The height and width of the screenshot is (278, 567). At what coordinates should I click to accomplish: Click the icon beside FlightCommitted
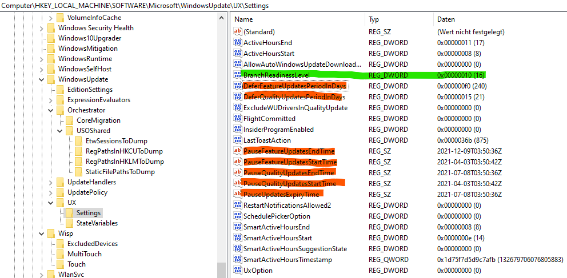[x=238, y=118]
